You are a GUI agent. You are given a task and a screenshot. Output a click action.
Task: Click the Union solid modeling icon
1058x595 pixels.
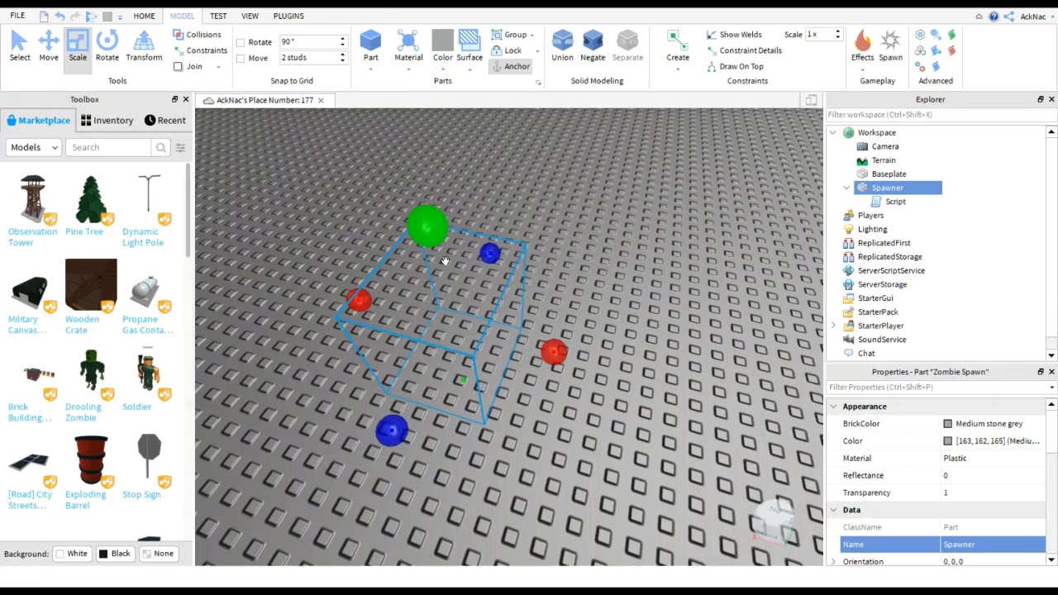click(562, 46)
